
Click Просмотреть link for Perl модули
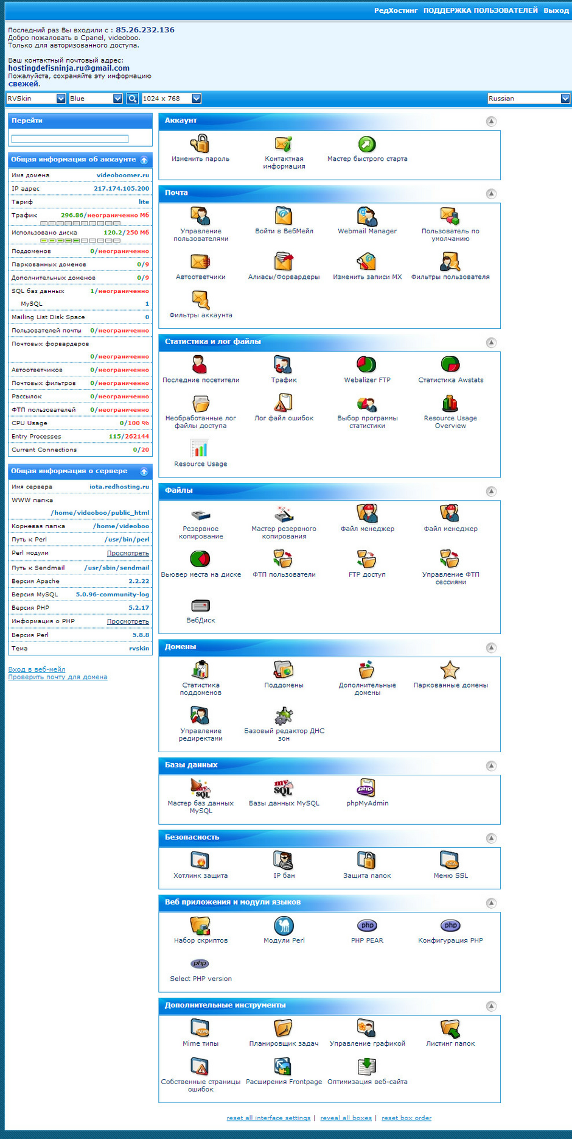click(x=128, y=553)
